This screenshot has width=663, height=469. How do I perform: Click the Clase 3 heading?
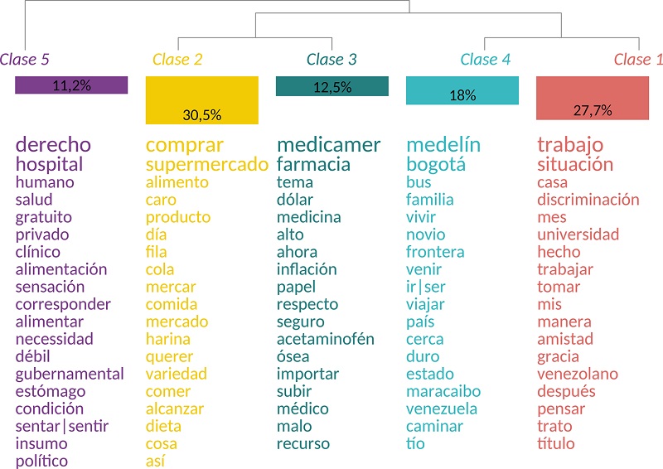(331, 59)
